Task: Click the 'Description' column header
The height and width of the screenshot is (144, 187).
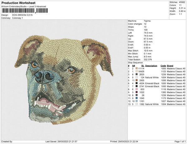Action: [x=151, y=66]
